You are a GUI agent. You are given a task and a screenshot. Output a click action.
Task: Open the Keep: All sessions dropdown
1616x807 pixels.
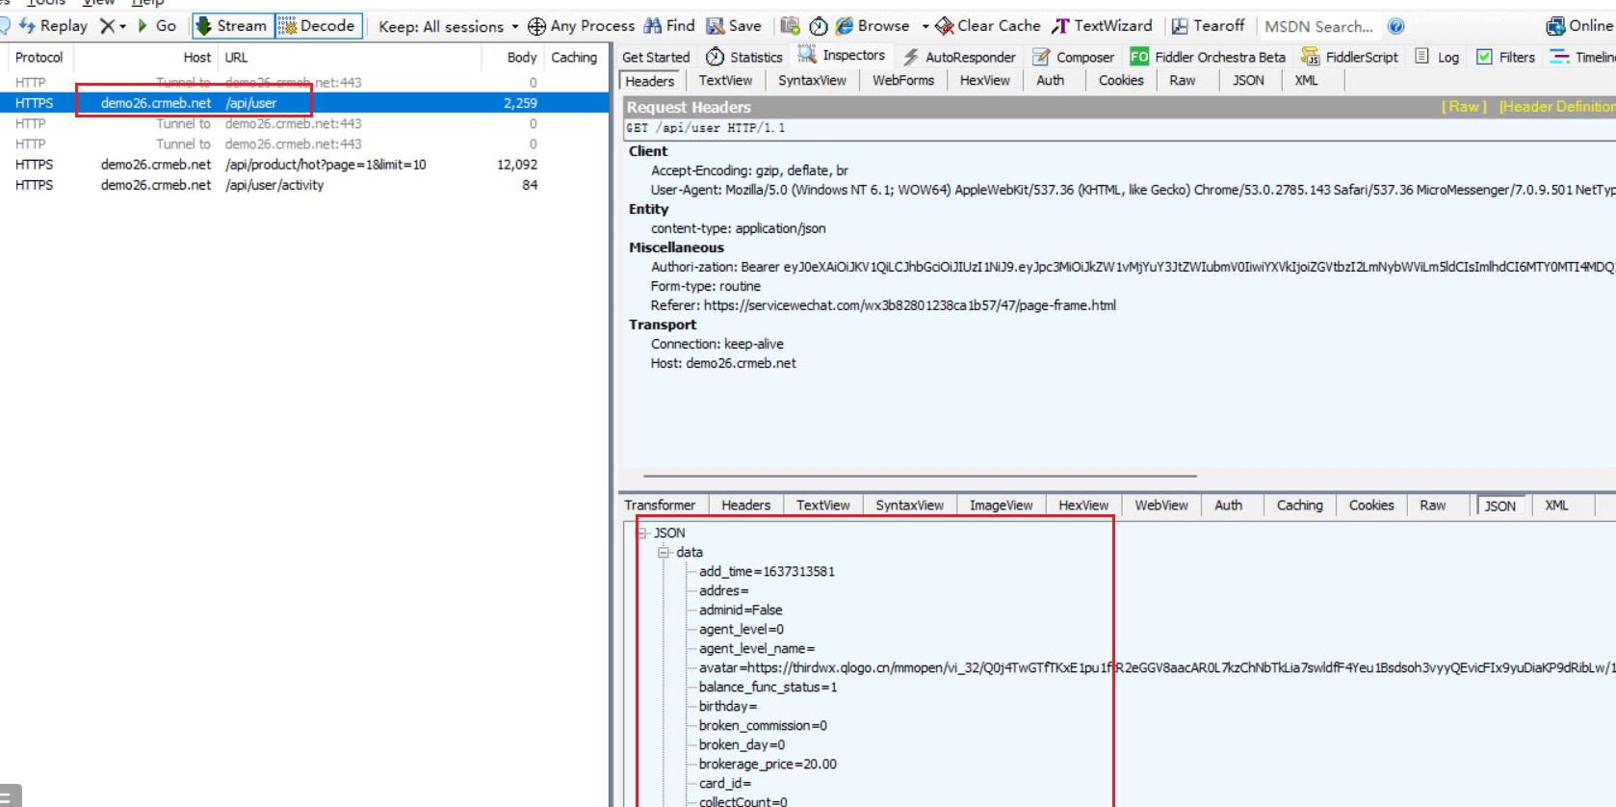pyautogui.click(x=448, y=26)
